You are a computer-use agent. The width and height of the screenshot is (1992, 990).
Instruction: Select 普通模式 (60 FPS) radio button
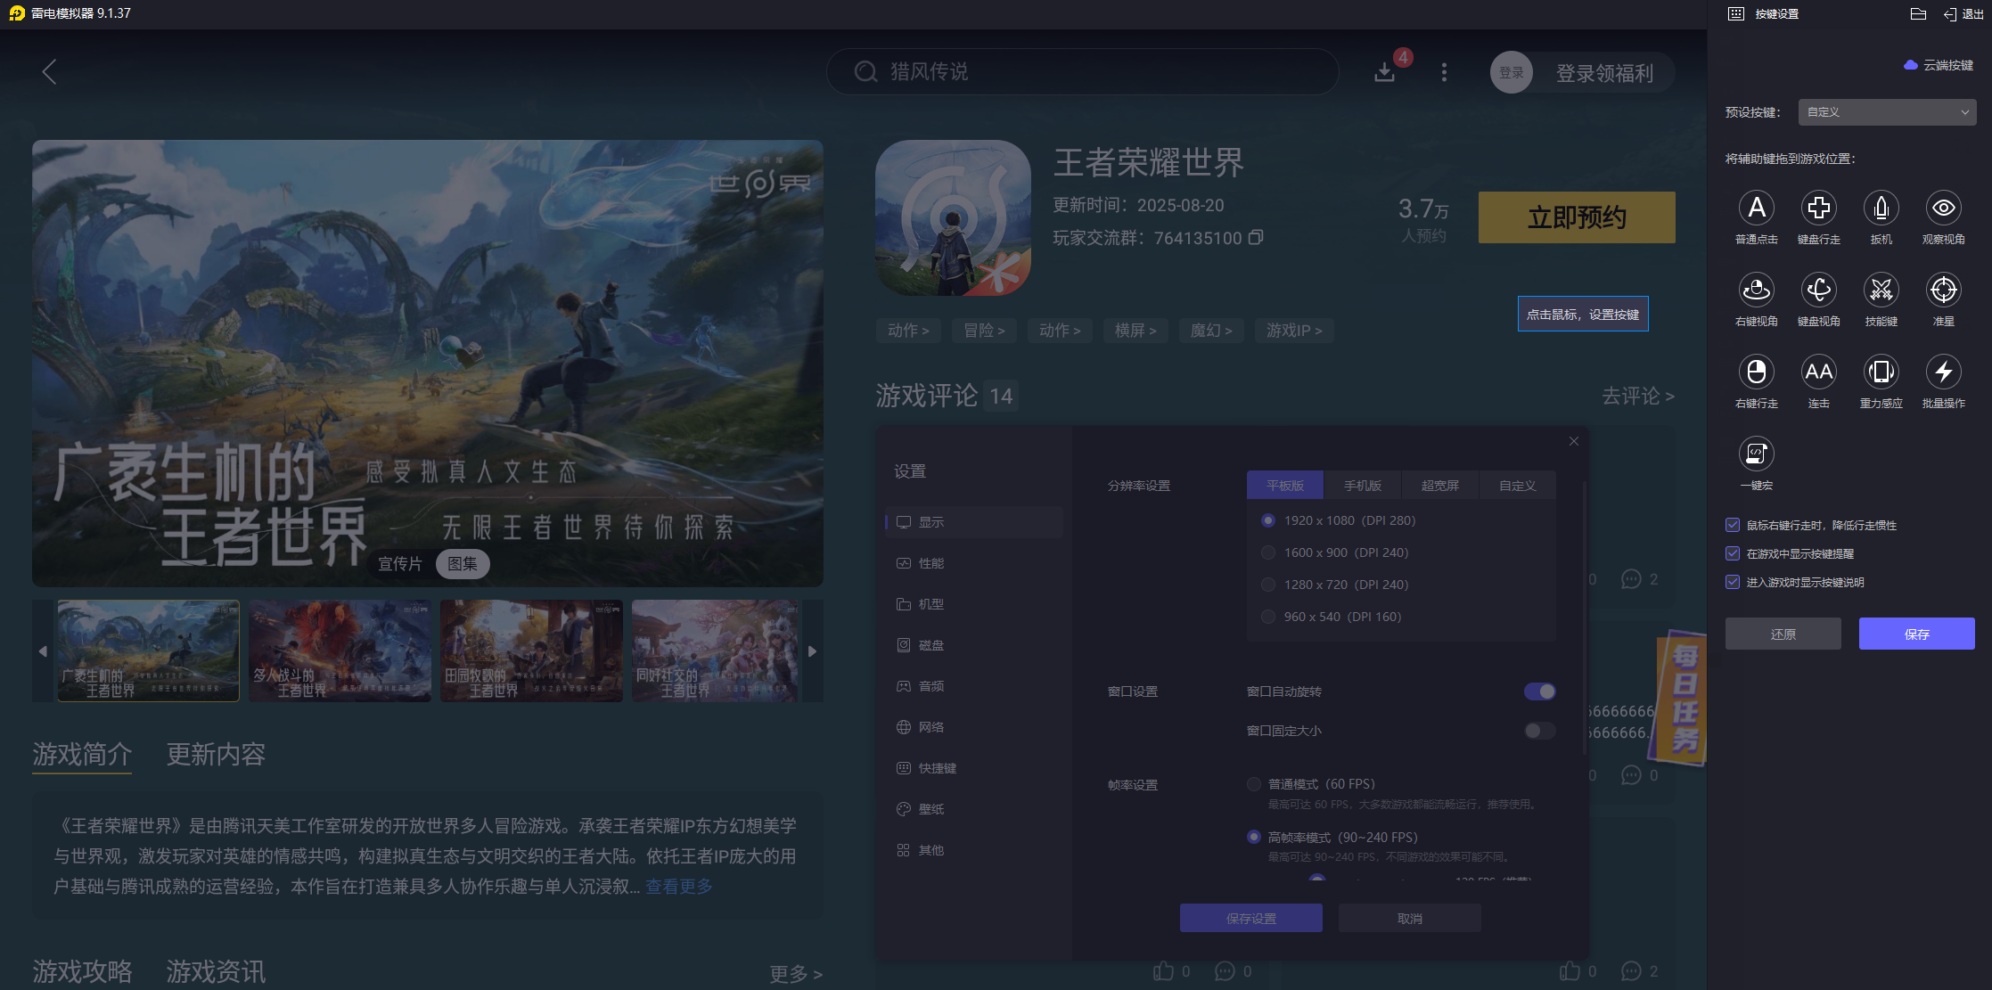[x=1254, y=784]
